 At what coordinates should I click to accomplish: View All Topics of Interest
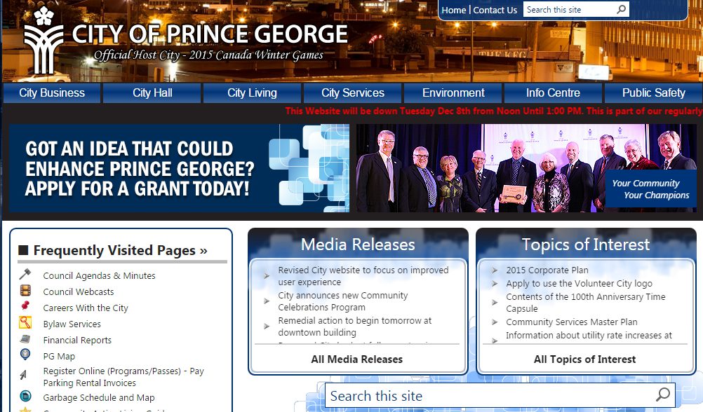coord(584,359)
